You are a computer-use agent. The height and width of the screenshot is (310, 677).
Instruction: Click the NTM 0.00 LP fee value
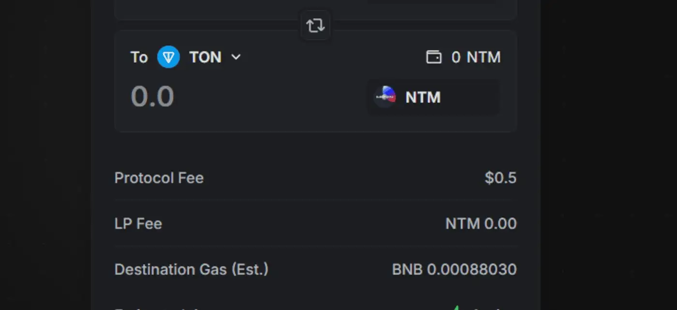481,224
